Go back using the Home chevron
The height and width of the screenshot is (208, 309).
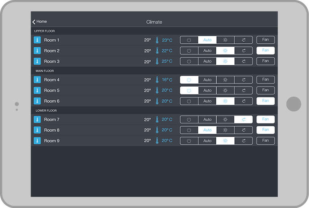tap(39, 22)
